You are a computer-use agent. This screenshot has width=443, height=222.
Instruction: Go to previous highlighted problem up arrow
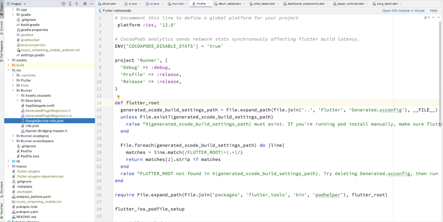click(x=433, y=18)
